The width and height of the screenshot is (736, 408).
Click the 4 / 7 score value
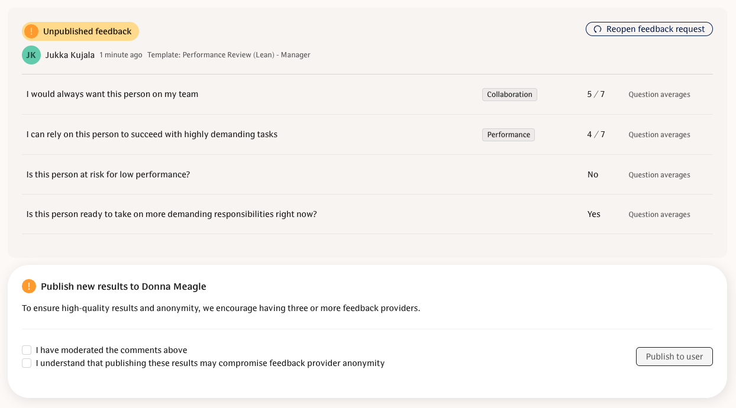(595, 134)
